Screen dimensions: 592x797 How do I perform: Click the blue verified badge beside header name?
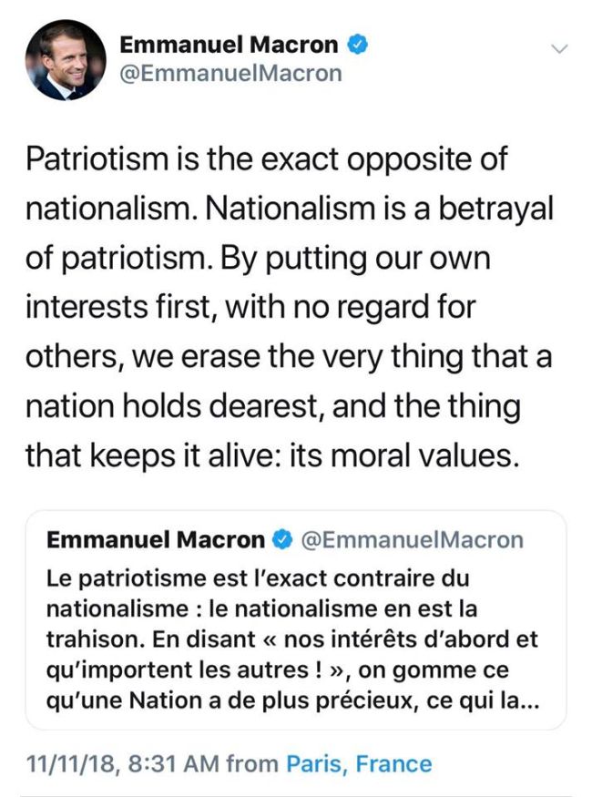pos(360,44)
